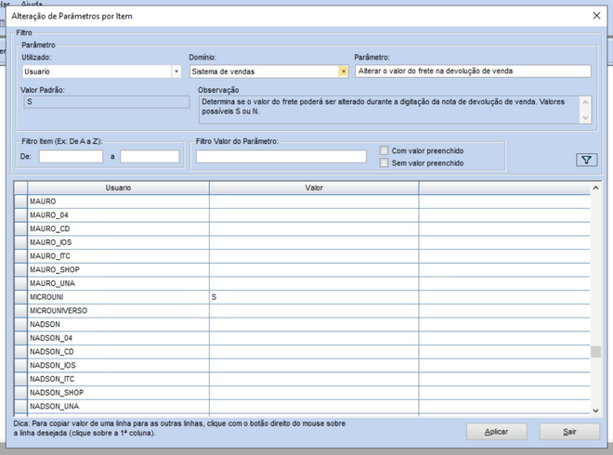The height and width of the screenshot is (455, 613).
Task: Click the grid scrollbar up arrow
Action: (595, 188)
